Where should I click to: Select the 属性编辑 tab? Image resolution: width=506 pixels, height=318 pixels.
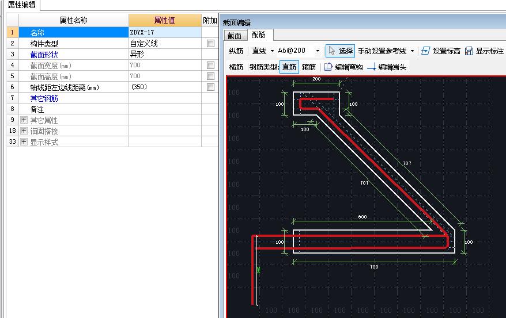pyautogui.click(x=21, y=5)
